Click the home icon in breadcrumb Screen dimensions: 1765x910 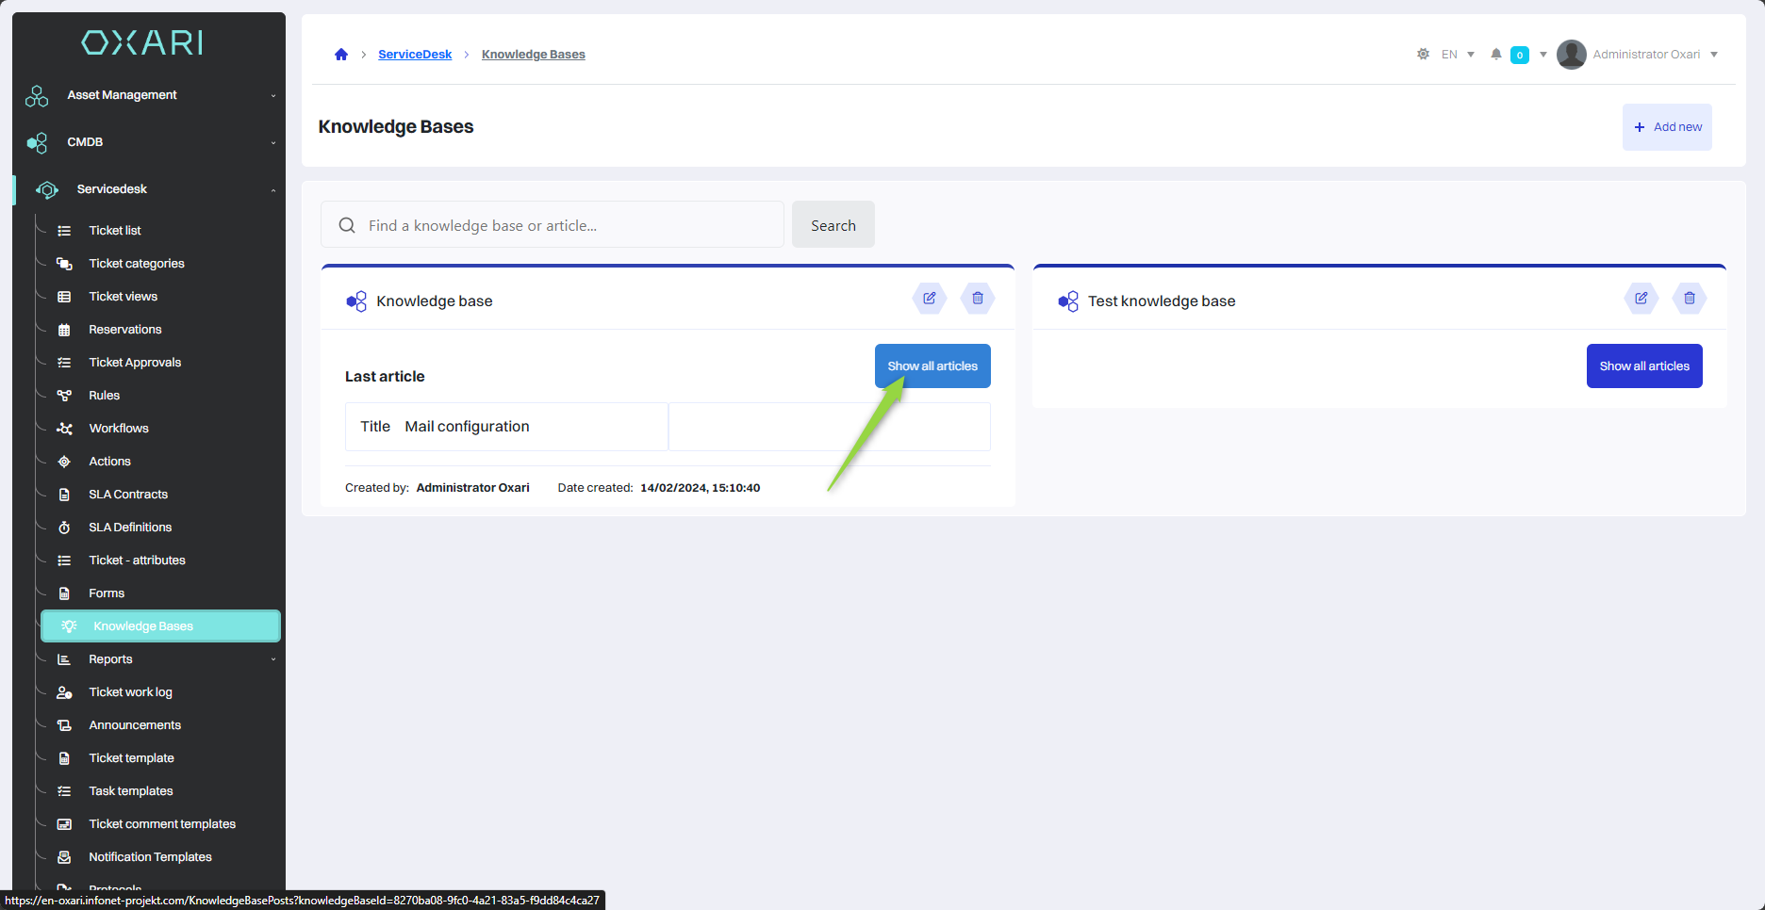click(x=341, y=55)
